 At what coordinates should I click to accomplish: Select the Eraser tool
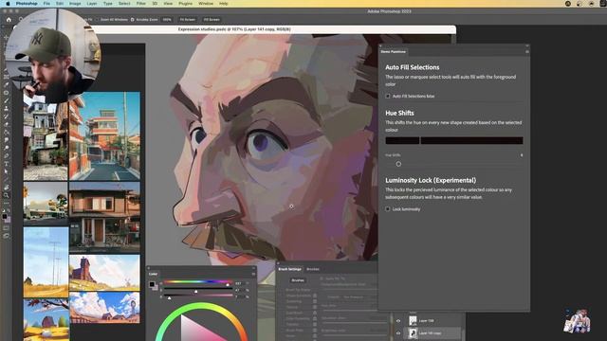coord(7,124)
